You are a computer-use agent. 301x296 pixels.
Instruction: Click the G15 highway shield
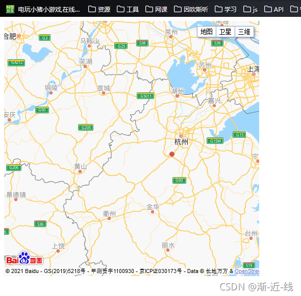[x=239, y=134]
